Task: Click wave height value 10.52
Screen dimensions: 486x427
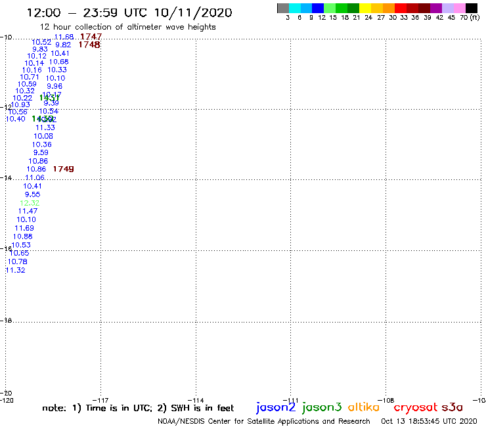Action: [41, 42]
